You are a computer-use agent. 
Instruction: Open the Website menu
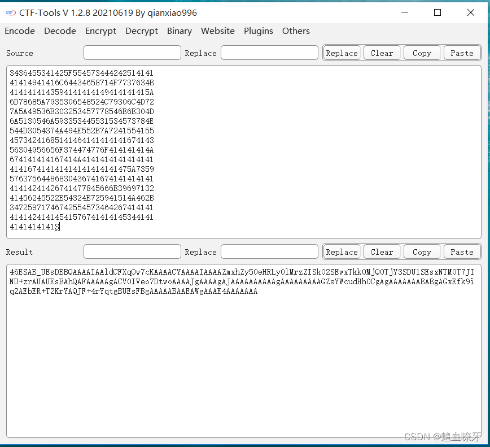218,31
